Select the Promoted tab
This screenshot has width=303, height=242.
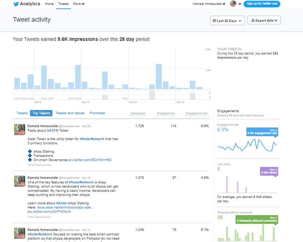(x=97, y=113)
